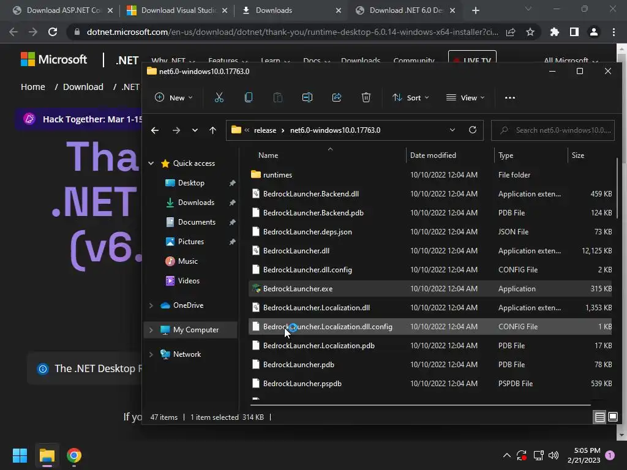This screenshot has width=627, height=470.
Task: Select Documents in Quick access sidebar
Action: coord(197,222)
